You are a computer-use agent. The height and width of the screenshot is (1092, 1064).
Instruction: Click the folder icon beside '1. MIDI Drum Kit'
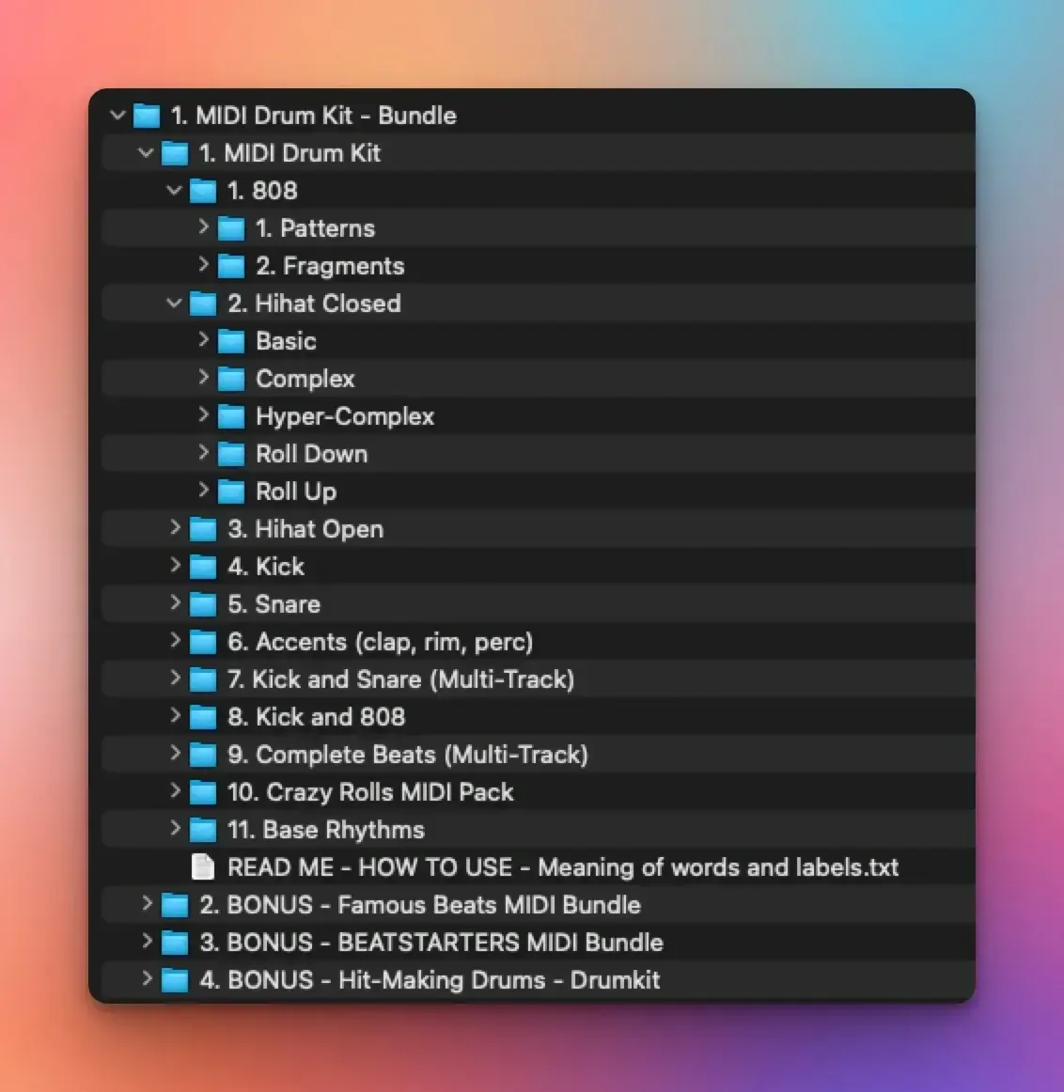[x=175, y=153]
